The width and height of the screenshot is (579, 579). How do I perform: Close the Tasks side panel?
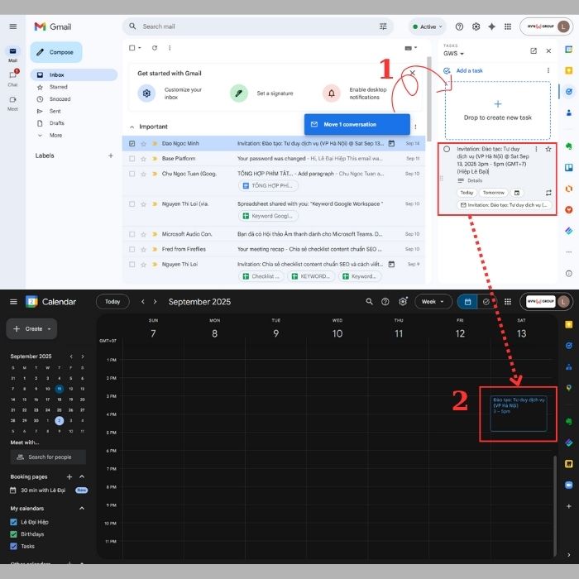(548, 51)
